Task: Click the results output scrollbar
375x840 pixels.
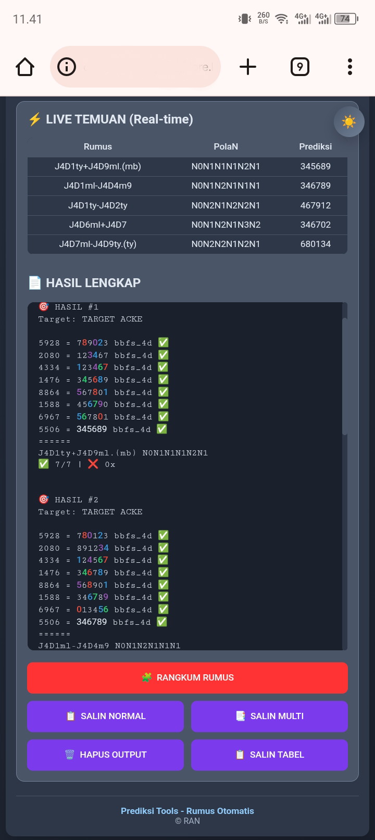Action: pos(344,375)
